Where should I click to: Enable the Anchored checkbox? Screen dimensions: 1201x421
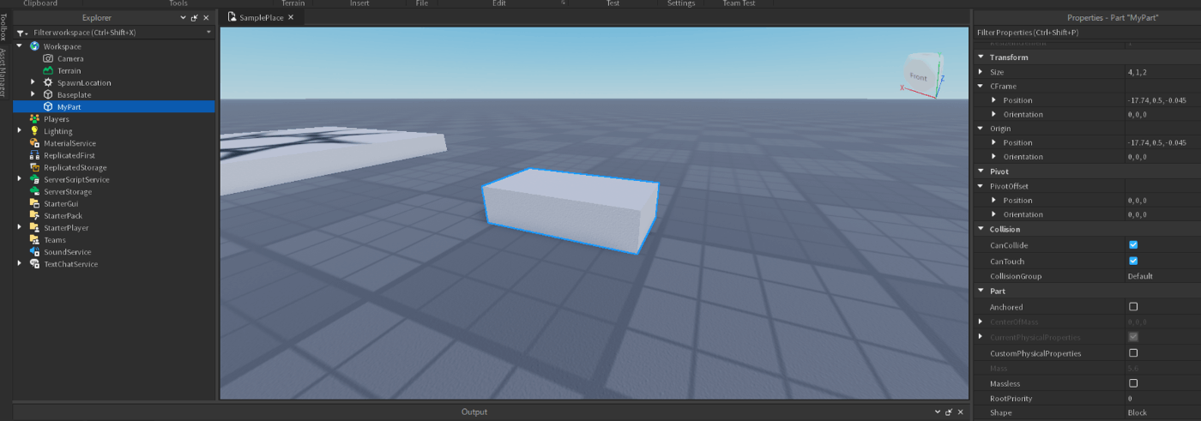1133,306
